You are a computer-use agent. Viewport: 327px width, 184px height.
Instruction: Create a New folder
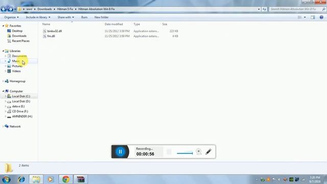101,17
